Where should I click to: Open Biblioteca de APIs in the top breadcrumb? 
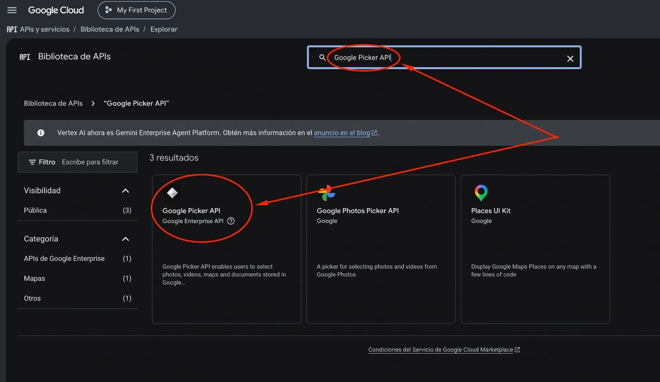tap(110, 29)
